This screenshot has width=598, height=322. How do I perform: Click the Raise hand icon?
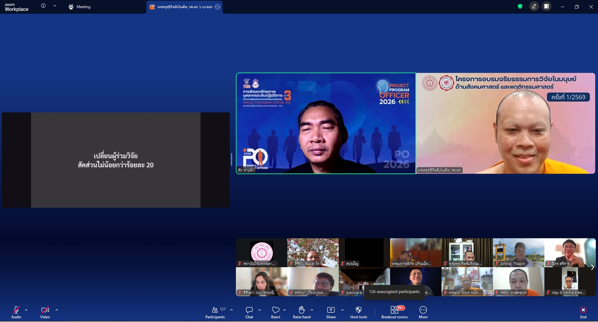click(x=301, y=312)
